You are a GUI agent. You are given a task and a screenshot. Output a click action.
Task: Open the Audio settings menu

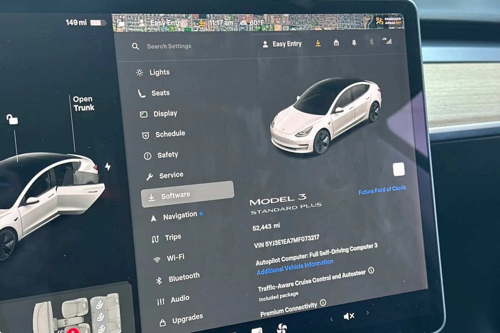click(x=173, y=299)
